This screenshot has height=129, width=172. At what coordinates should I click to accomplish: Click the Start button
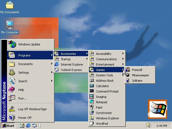point(8,126)
